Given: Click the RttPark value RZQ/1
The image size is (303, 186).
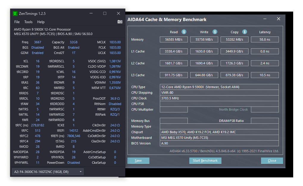Looking at the screenshot, I should [115, 115].
